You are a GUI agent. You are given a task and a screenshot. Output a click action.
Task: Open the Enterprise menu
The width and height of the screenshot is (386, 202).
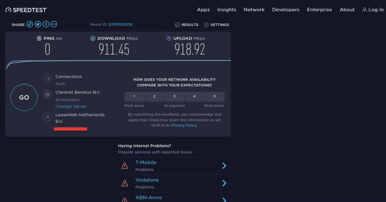[319, 9]
